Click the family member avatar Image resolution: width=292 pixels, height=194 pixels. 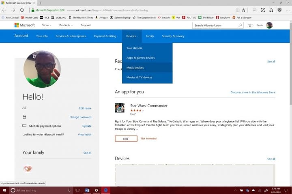[x=28, y=169]
